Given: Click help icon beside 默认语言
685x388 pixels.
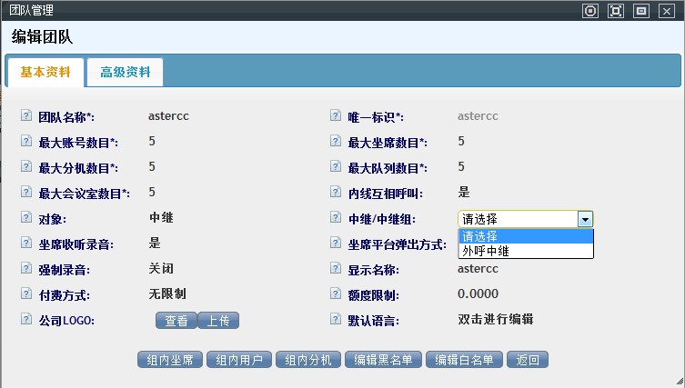Looking at the screenshot, I should pos(336,320).
